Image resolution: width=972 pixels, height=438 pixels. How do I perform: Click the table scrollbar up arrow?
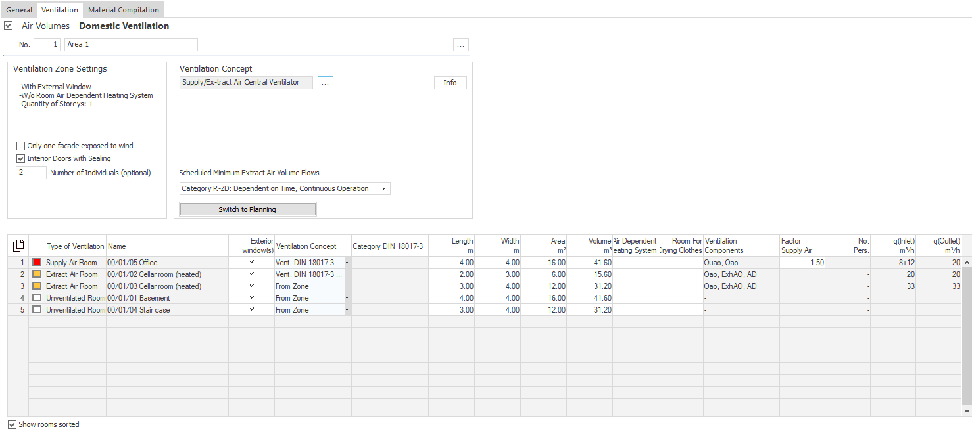(x=967, y=262)
